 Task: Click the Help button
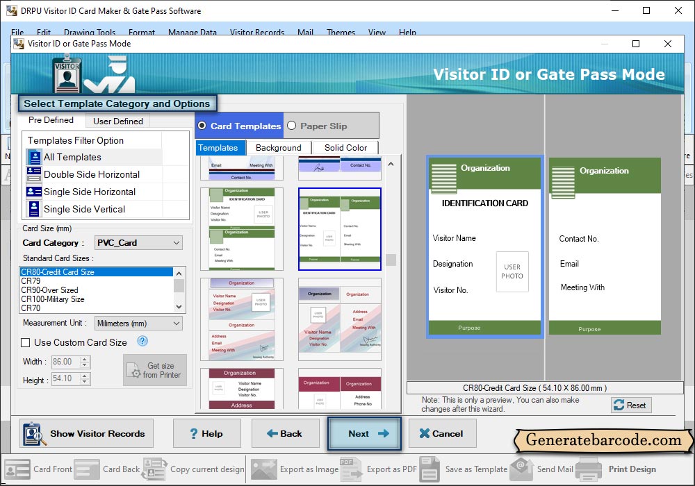click(207, 434)
